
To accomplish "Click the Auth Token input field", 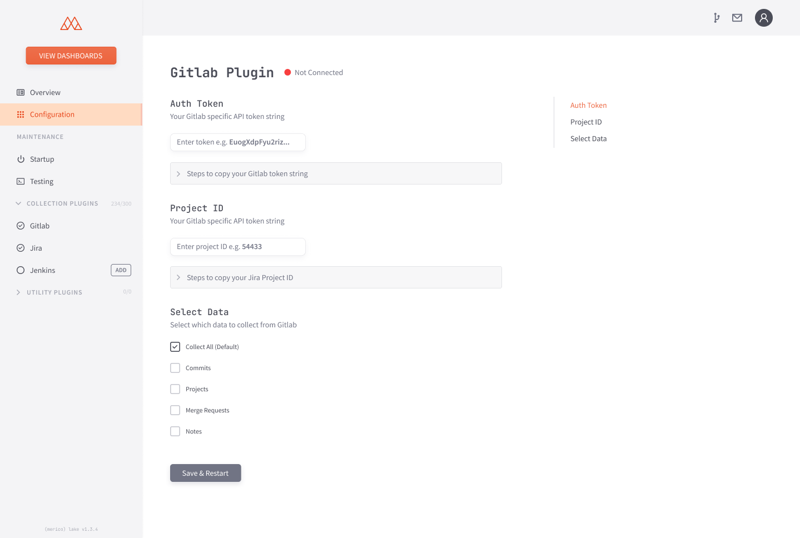I will click(x=237, y=142).
